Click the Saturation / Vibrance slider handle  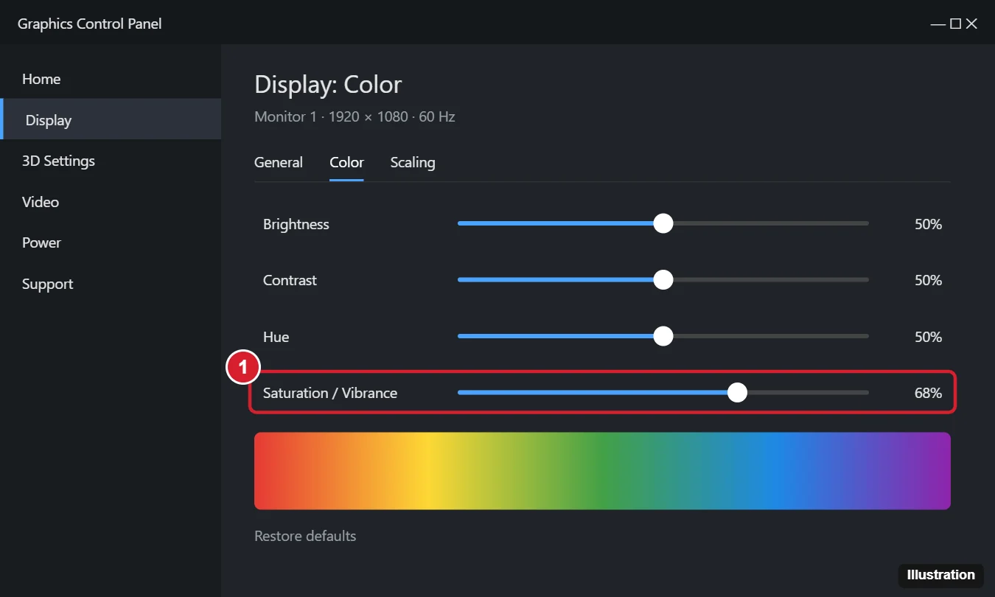(737, 393)
